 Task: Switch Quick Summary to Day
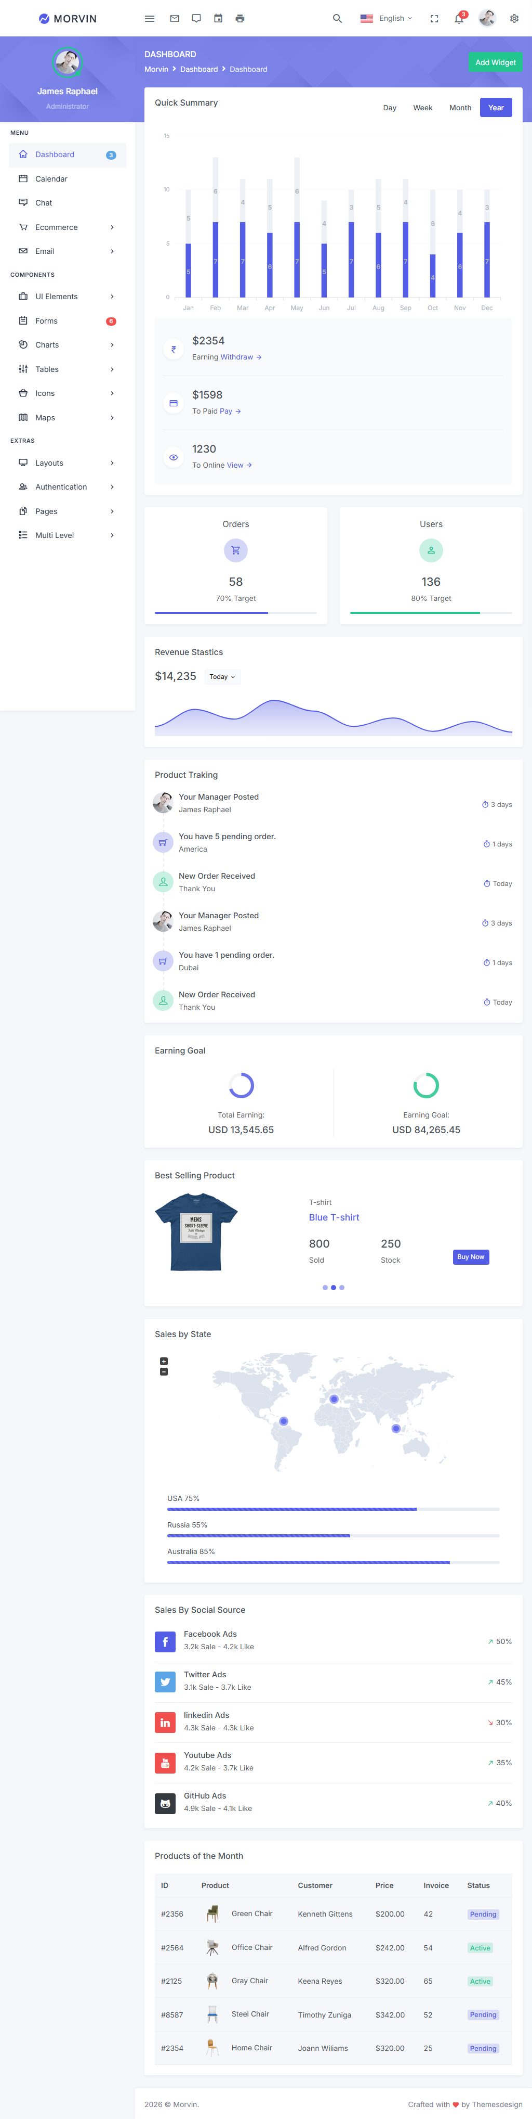pos(390,108)
